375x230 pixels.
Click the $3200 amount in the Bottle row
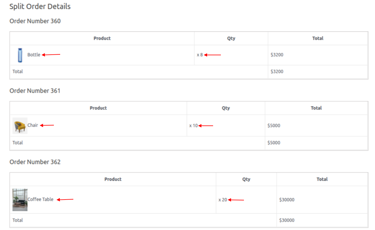277,55
